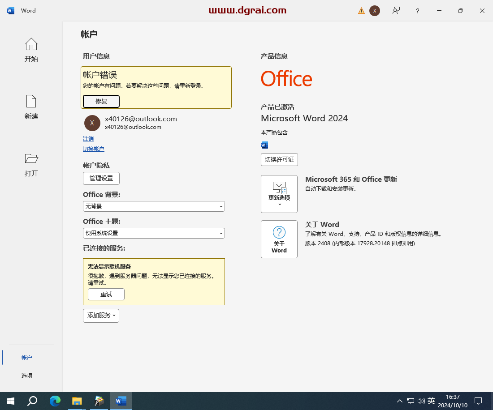Open the 新建 (New) document icon

pyautogui.click(x=31, y=102)
